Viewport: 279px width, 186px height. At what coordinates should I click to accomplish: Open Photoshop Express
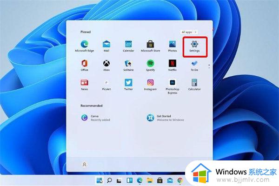pyautogui.click(x=173, y=86)
